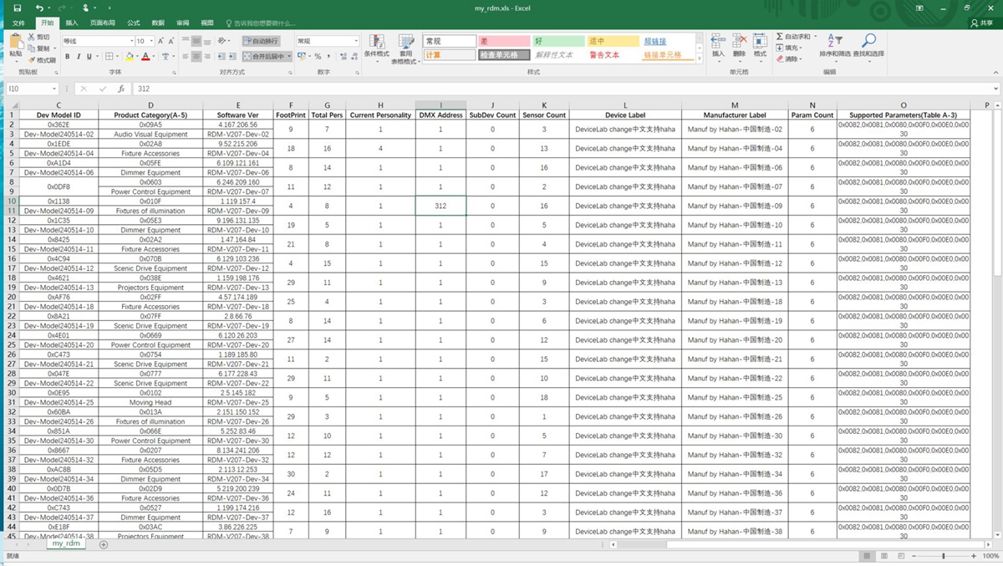
Task: Click the Sort and Filter icon
Action: (834, 41)
